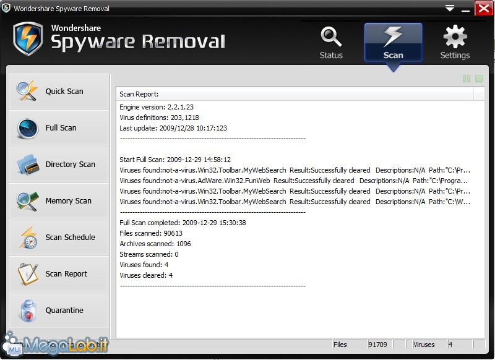
Task: Select the Files scanned 90613 line
Action: [151, 233]
